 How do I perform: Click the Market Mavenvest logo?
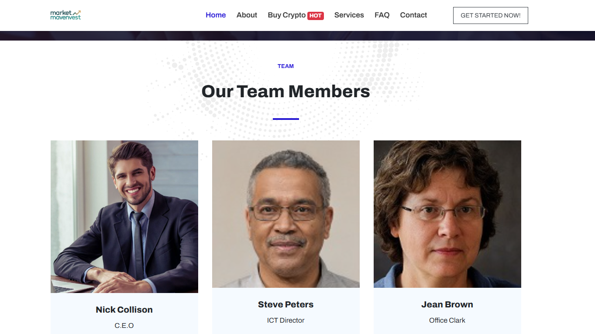(65, 15)
